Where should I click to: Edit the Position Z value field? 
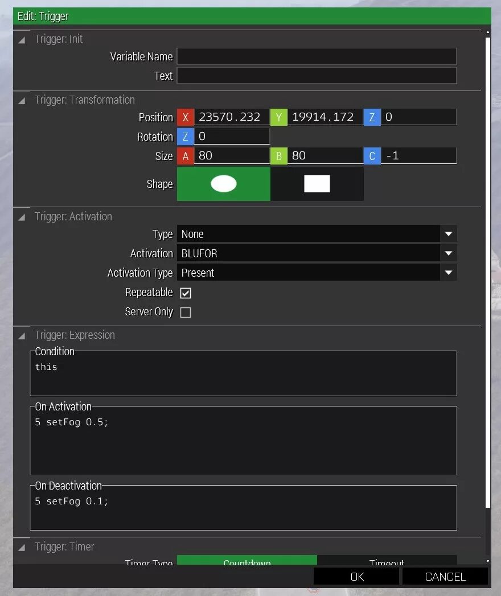pos(418,117)
